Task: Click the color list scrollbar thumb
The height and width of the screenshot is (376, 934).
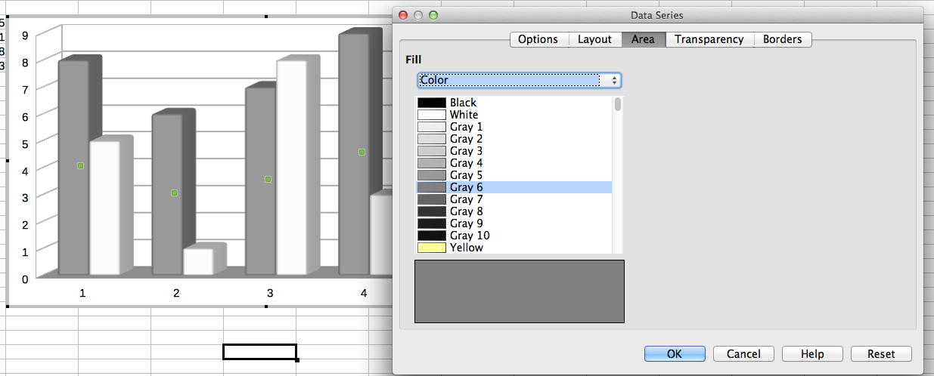Action: 618,104
